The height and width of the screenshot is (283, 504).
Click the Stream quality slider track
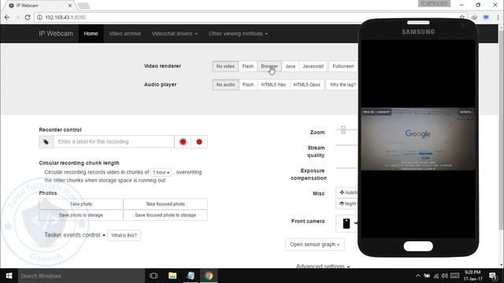pyautogui.click(x=346, y=145)
